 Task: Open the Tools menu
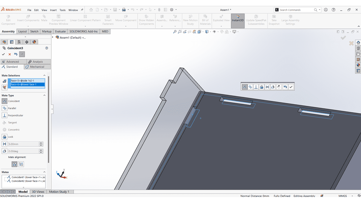63,10
